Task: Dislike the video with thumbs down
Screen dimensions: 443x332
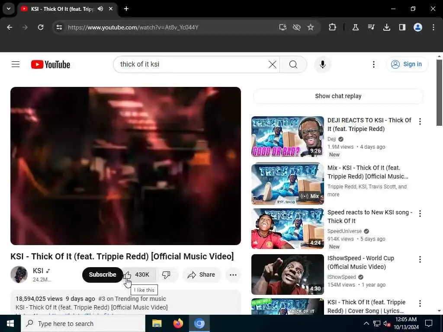Action: tap(167, 275)
